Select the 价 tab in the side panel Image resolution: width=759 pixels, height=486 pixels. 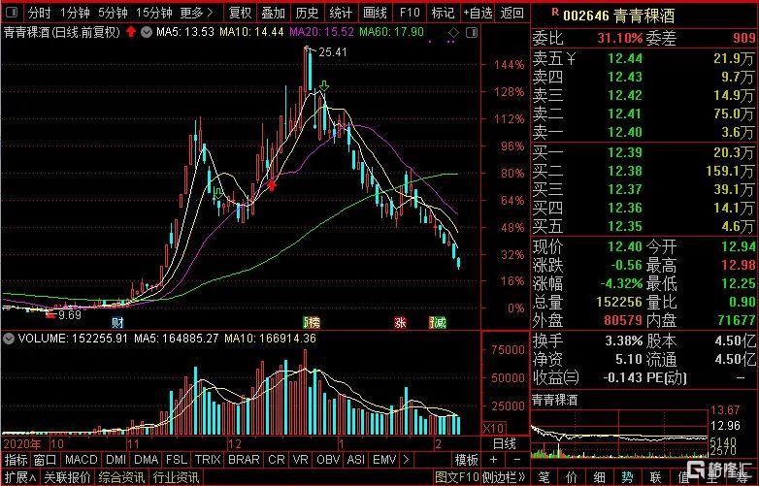pyautogui.click(x=571, y=477)
